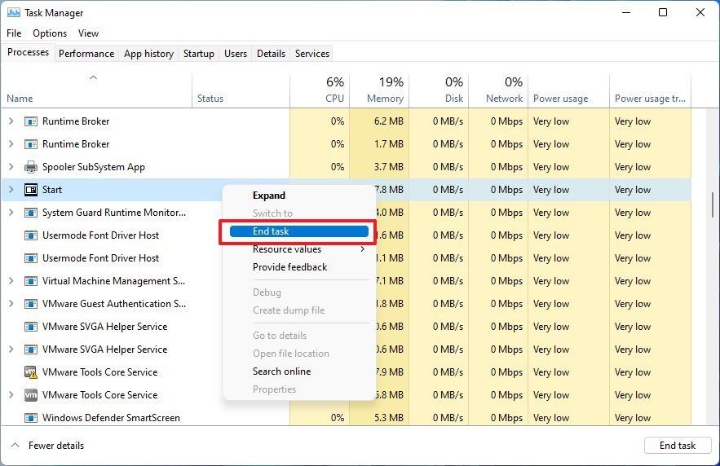The height and width of the screenshot is (466, 720).
Task: Switch to the Performance tab
Action: (x=86, y=54)
